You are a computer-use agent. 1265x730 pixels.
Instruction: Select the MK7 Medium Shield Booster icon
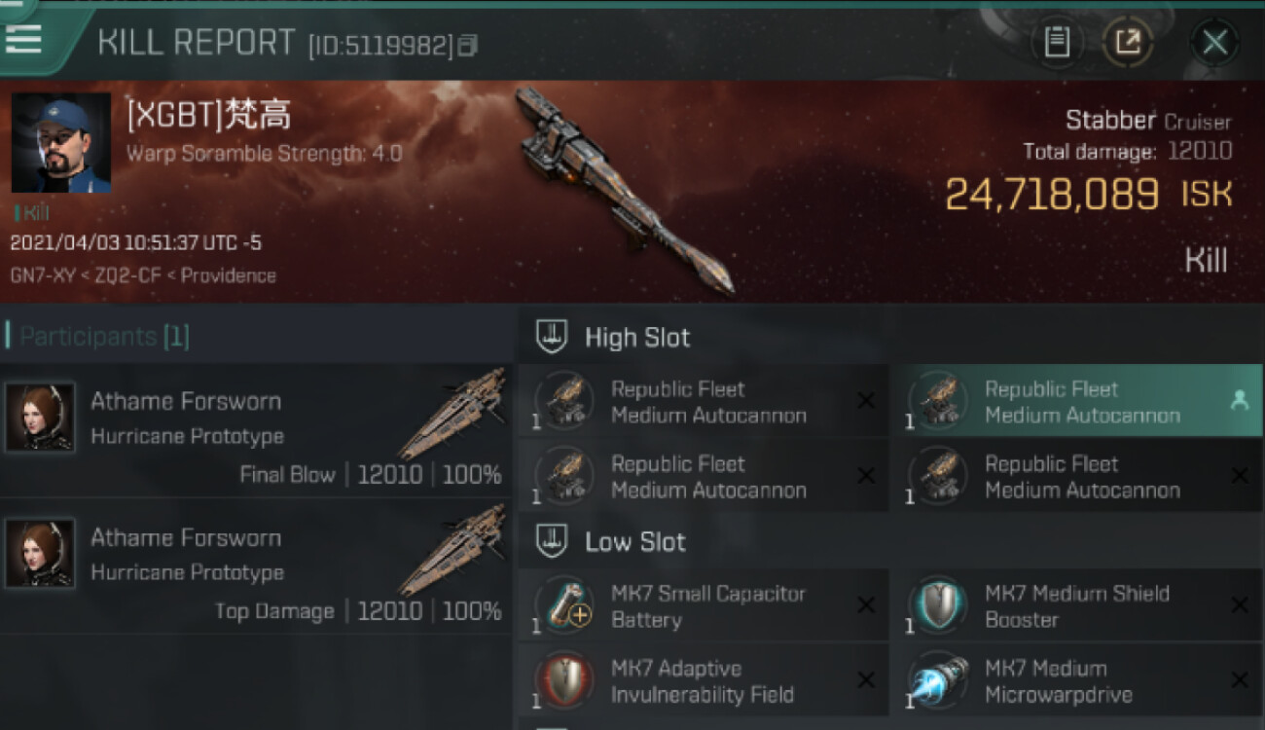pyautogui.click(x=938, y=605)
